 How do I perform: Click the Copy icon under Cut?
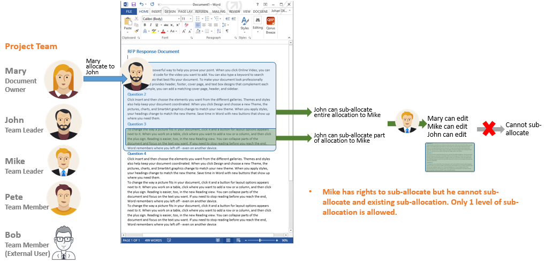click(136, 25)
